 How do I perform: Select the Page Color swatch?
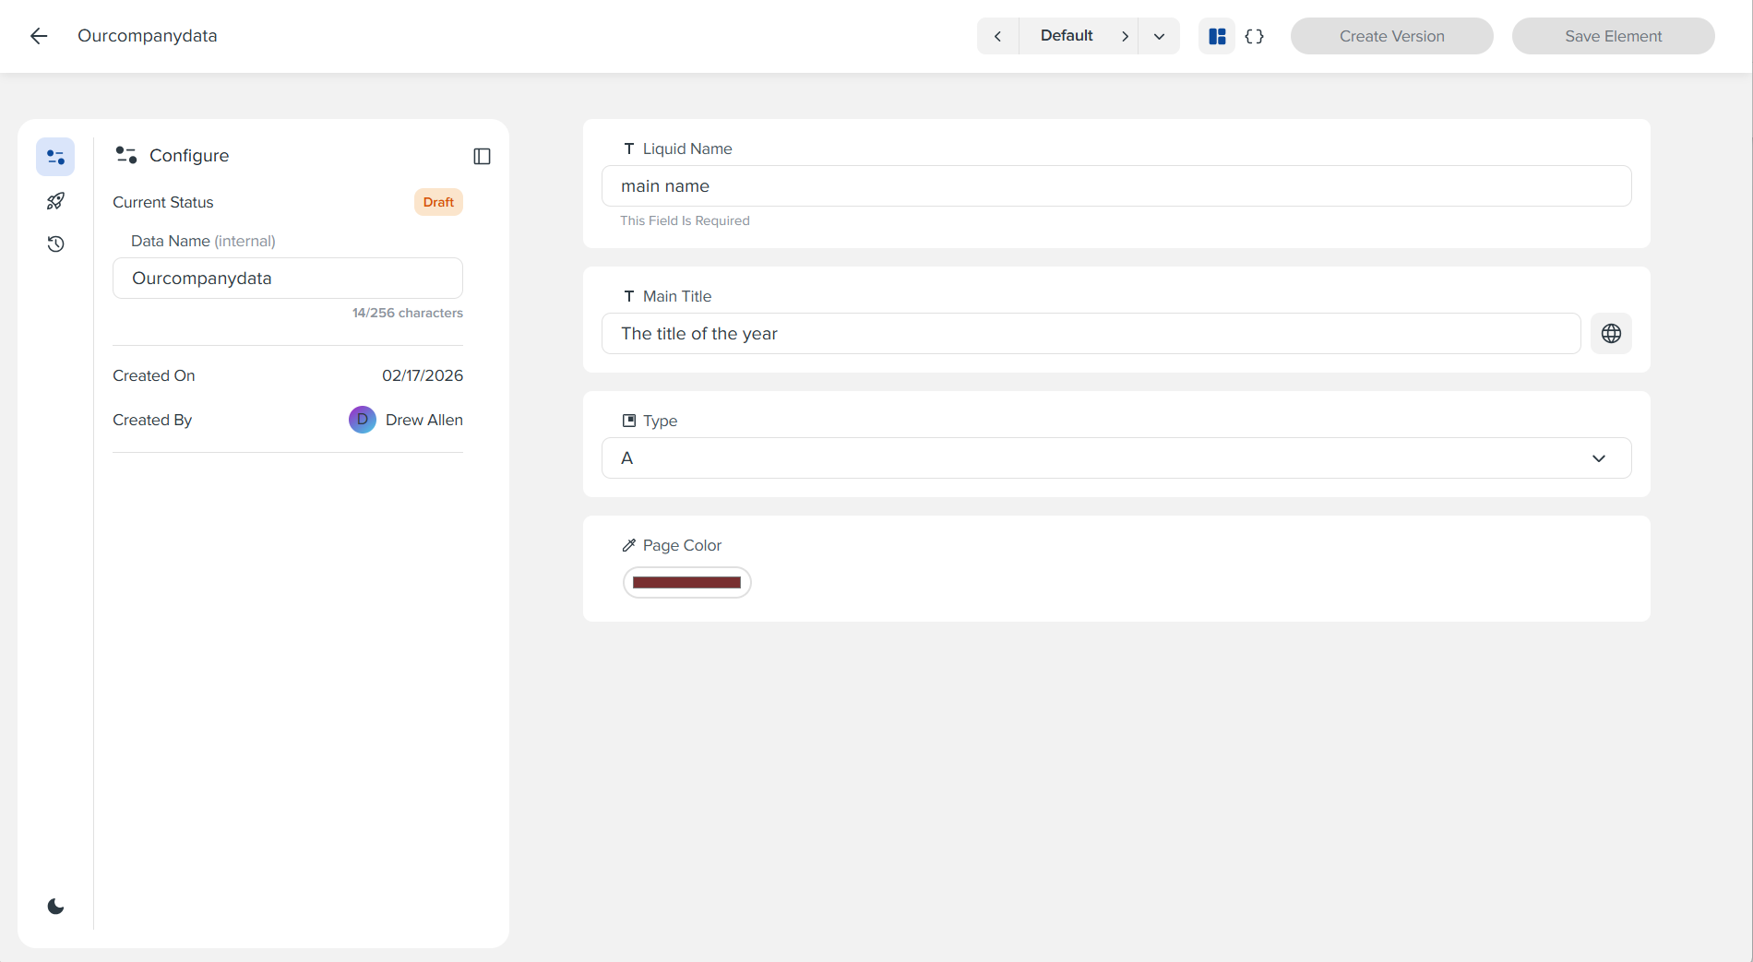(686, 582)
